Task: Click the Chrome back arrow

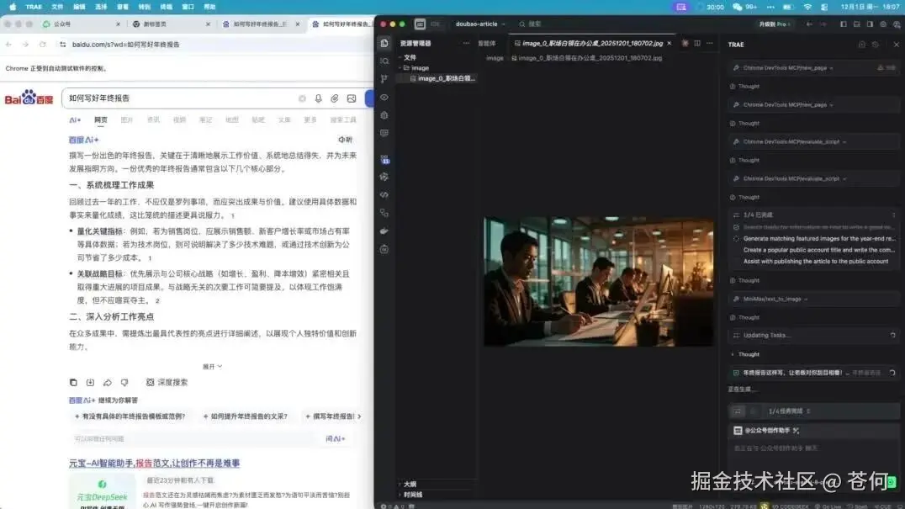Action: pos(8,45)
